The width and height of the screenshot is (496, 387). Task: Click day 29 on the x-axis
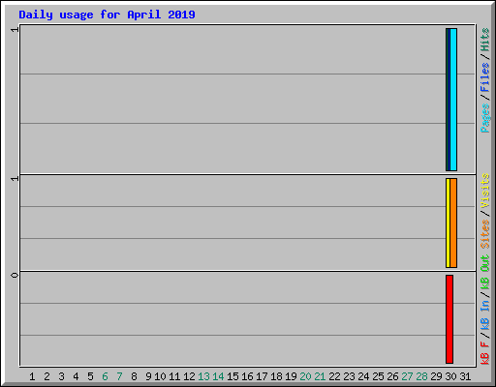tap(436, 376)
